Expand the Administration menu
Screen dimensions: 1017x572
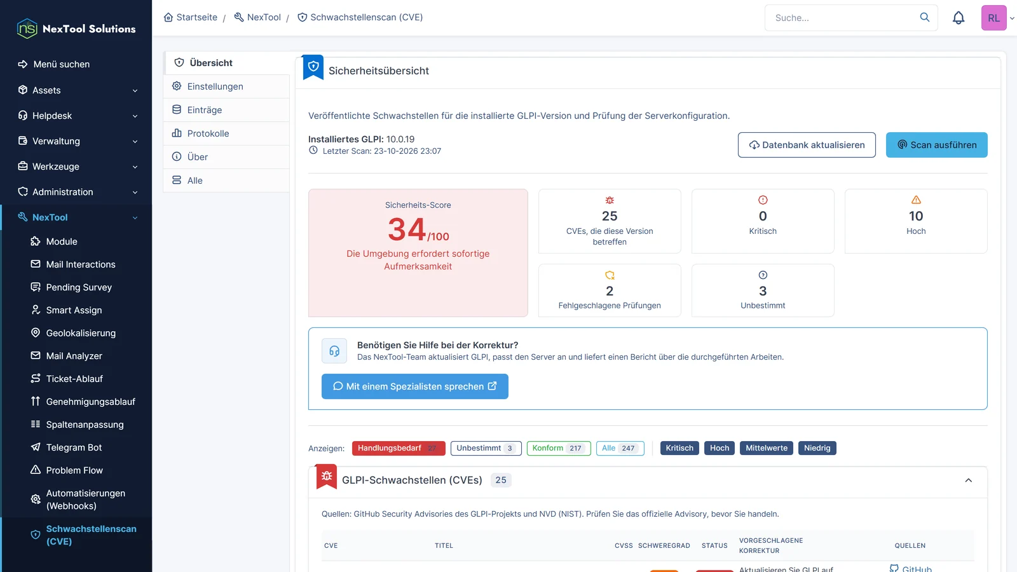pos(76,192)
